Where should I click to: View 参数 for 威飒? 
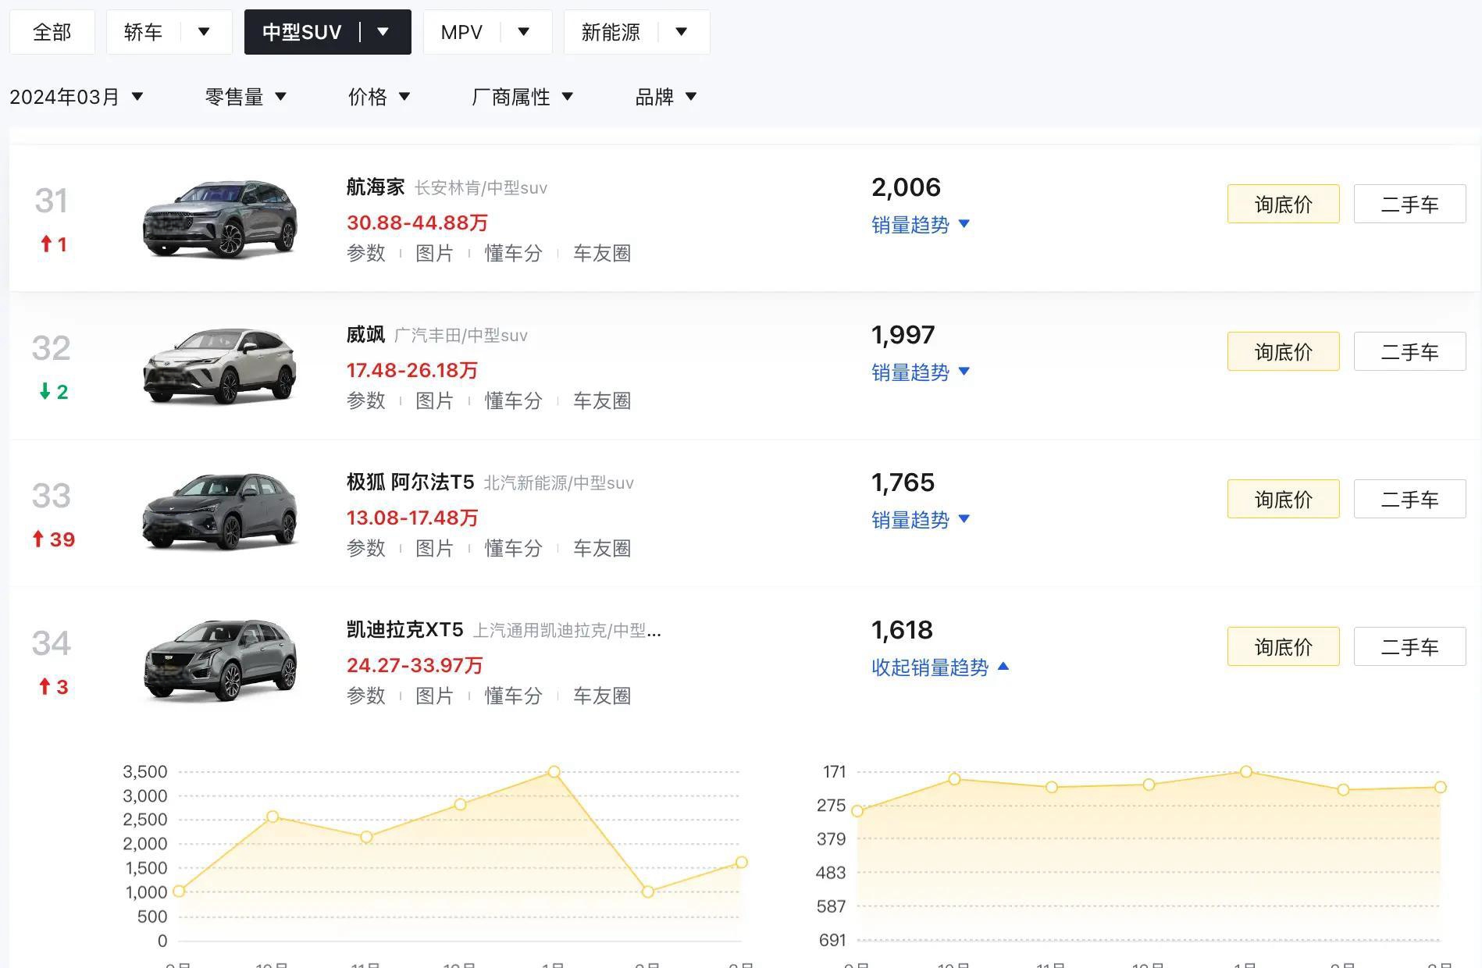click(x=366, y=400)
